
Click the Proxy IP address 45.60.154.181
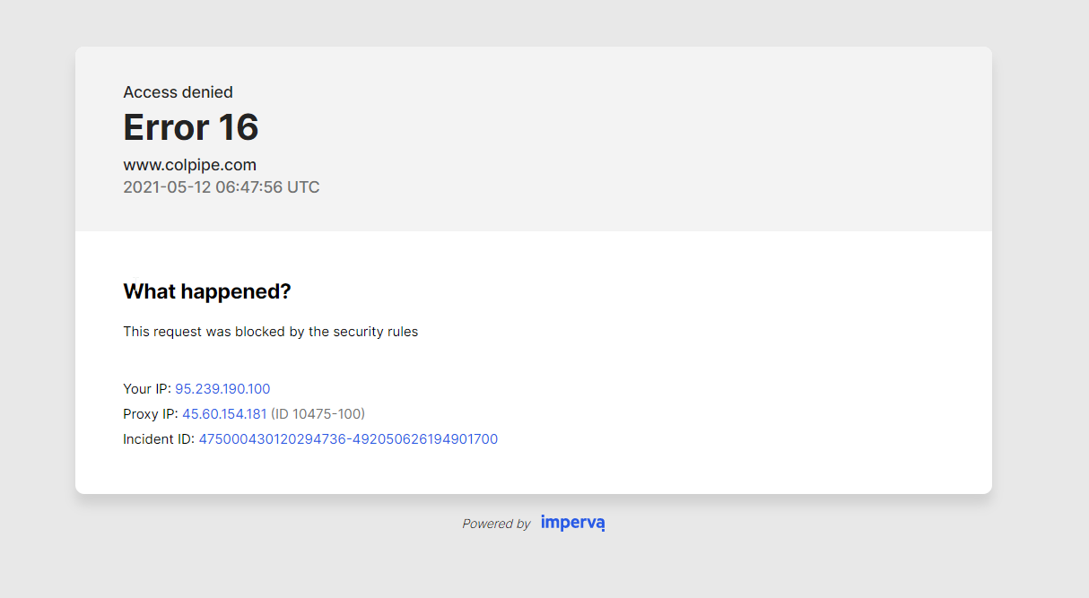pyautogui.click(x=224, y=414)
